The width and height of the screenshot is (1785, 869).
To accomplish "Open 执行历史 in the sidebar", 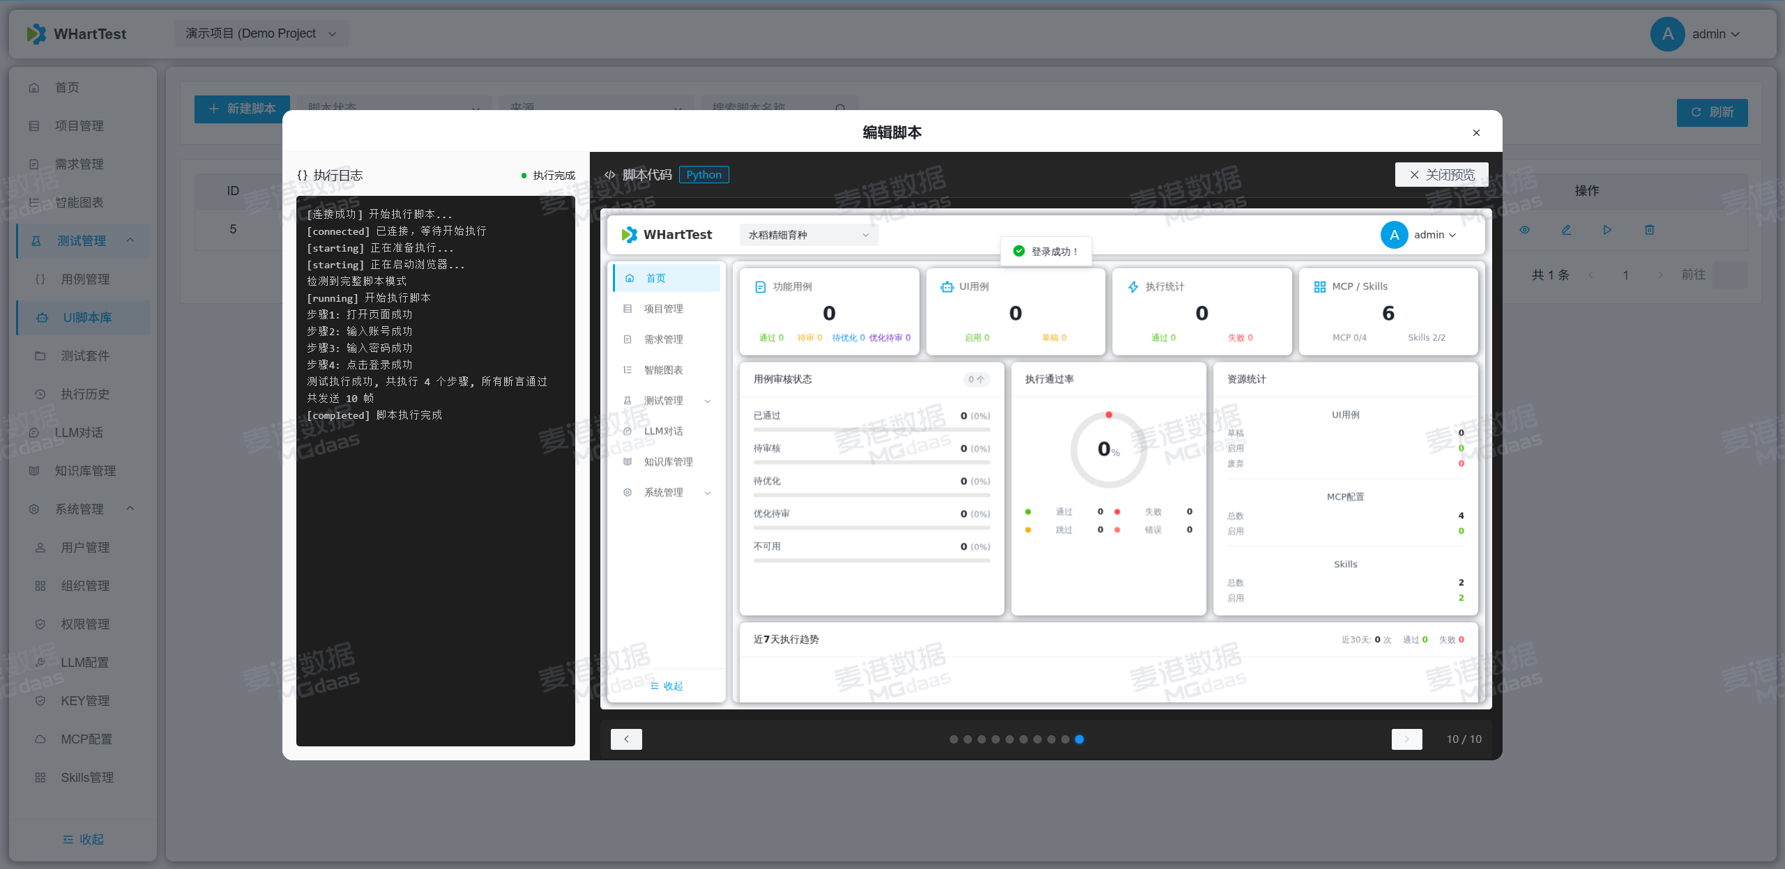I will coord(85,394).
